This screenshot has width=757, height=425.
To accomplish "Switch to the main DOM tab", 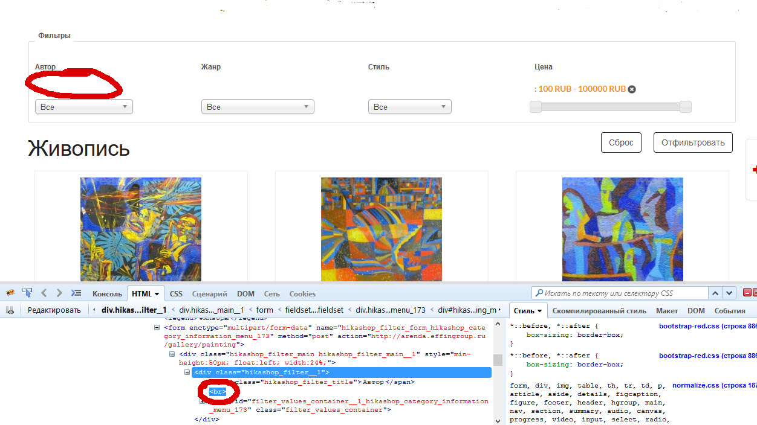I will [x=245, y=294].
